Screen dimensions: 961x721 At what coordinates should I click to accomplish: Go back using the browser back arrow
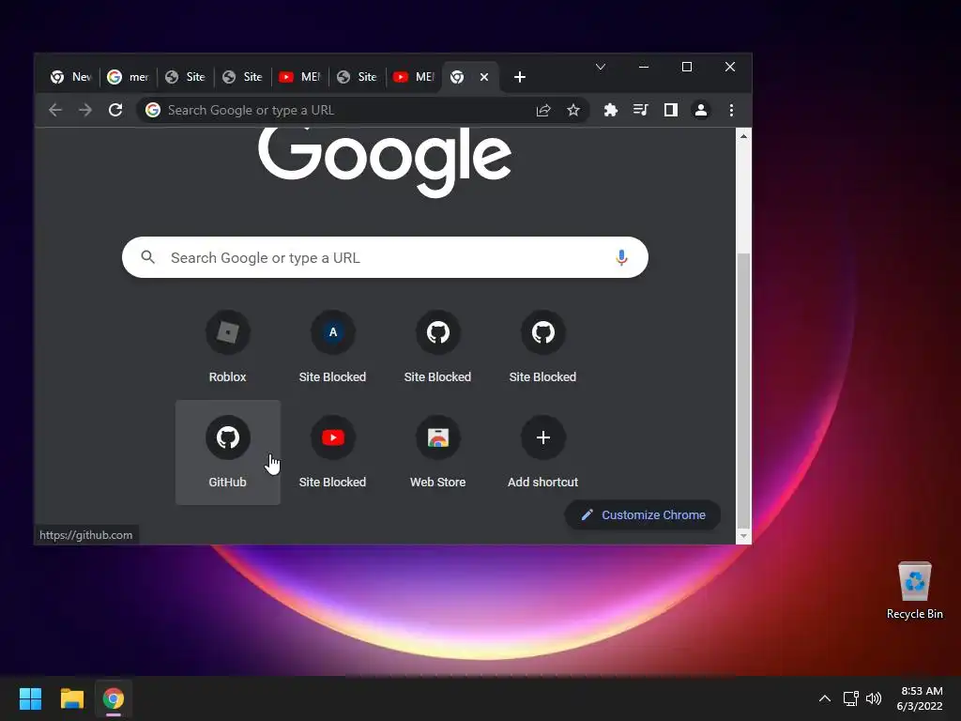tap(55, 111)
